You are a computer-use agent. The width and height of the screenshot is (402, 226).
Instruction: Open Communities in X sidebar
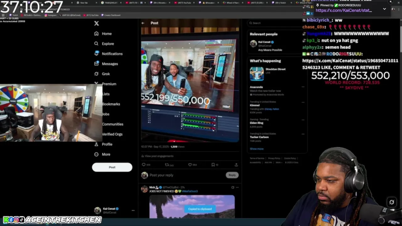pyautogui.click(x=112, y=124)
